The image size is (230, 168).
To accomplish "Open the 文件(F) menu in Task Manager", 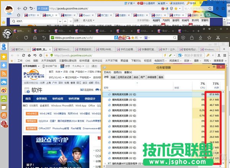I will (107, 72).
